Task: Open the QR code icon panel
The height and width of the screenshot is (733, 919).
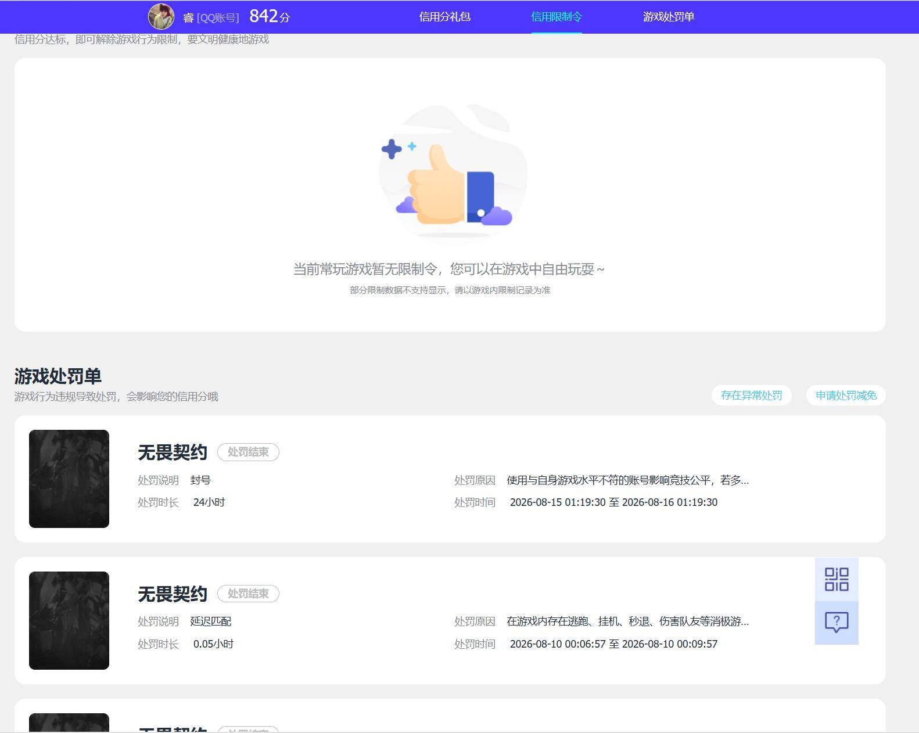Action: pos(837,579)
